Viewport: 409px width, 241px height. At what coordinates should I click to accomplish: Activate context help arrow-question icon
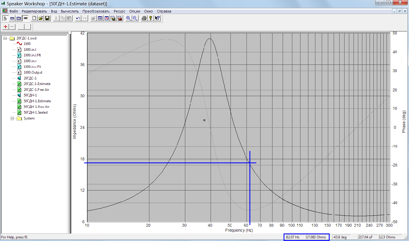click(157, 18)
